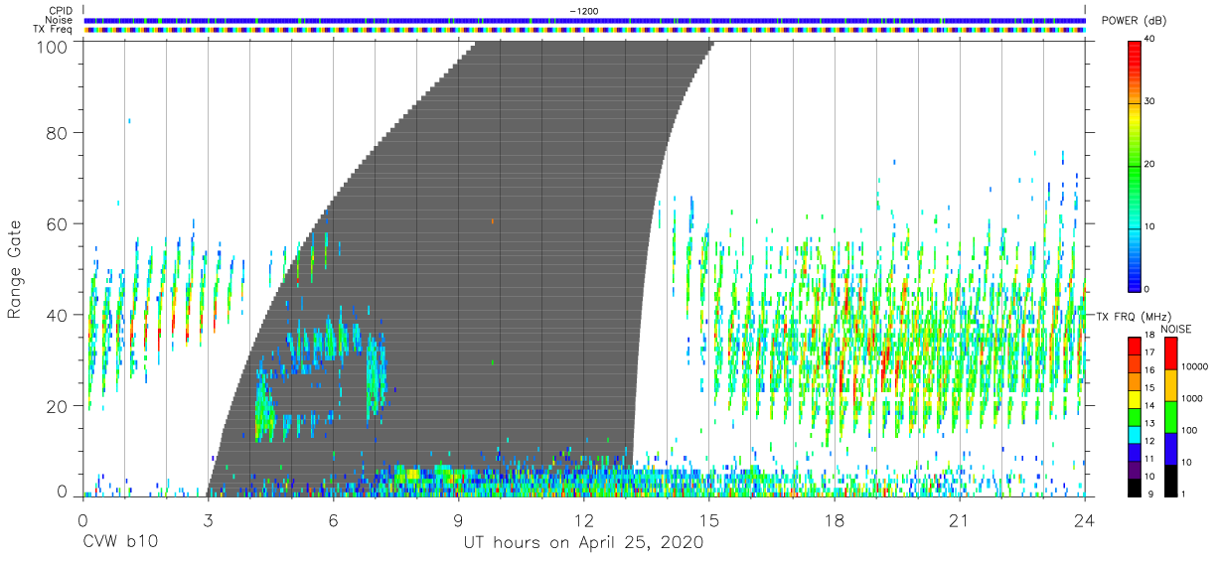Click the 30 label on POWER colorbar

point(1150,102)
